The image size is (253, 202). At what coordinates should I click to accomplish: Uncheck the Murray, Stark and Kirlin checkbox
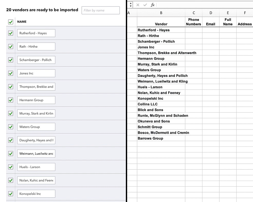(x=11, y=114)
